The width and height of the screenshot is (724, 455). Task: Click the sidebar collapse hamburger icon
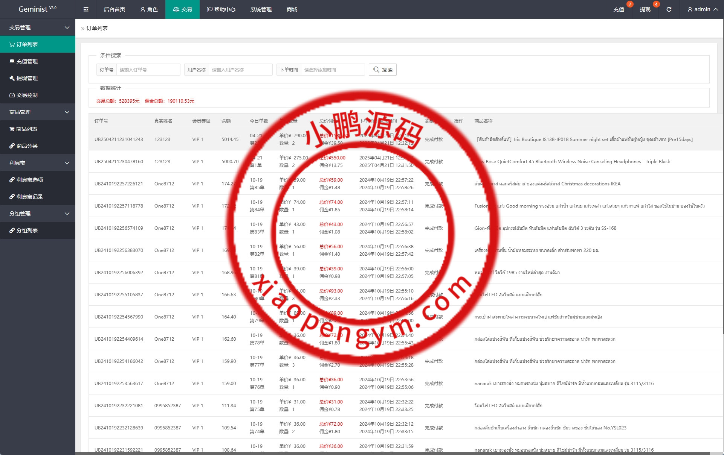click(86, 9)
